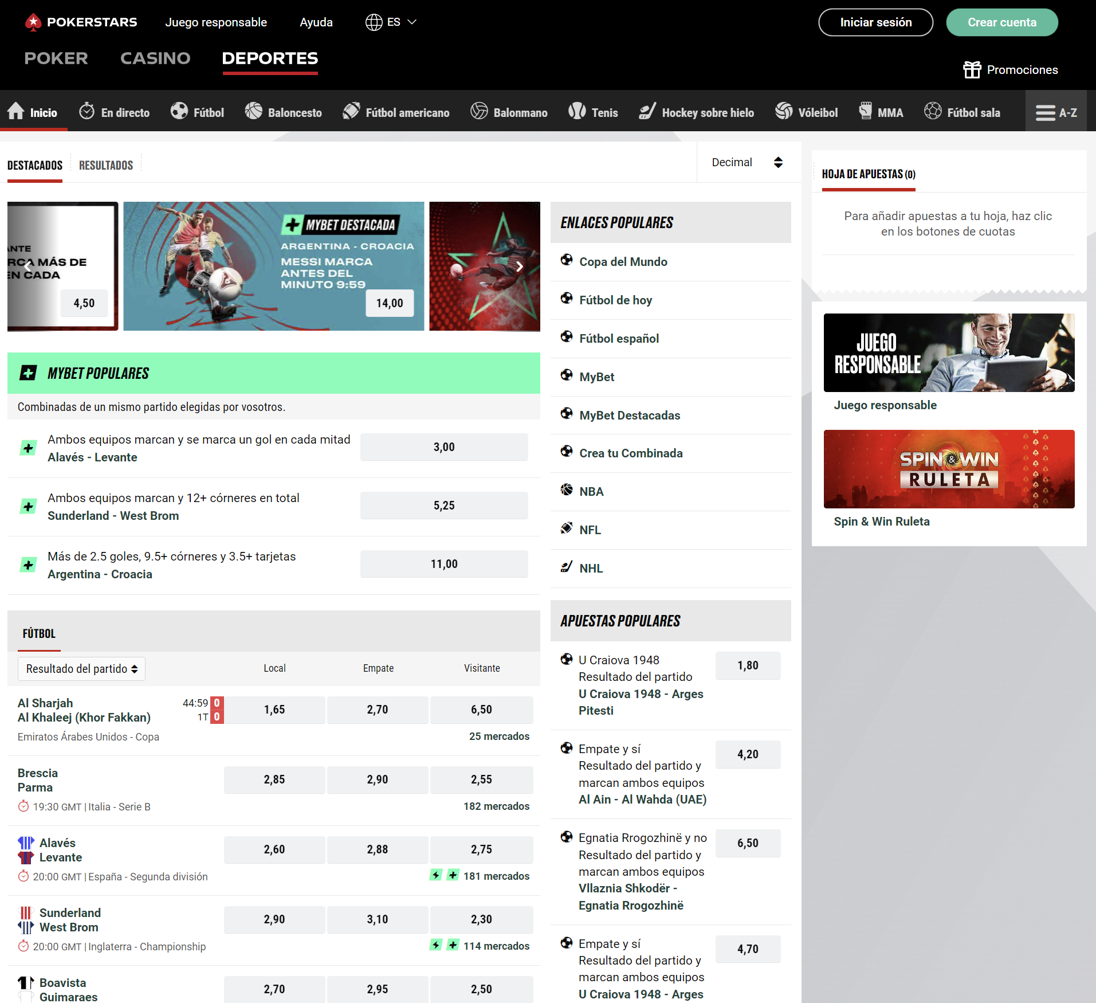The height and width of the screenshot is (1003, 1096).
Task: Open Juego responsable header link
Action: pos(216,22)
